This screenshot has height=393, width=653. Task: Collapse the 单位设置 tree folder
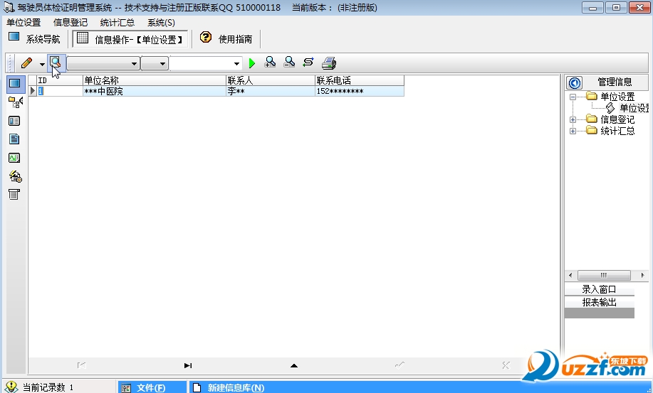573,97
